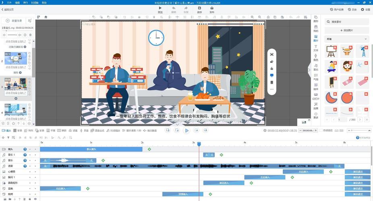Open 用户反馈 user feedback

pyautogui.click(x=337, y=10)
